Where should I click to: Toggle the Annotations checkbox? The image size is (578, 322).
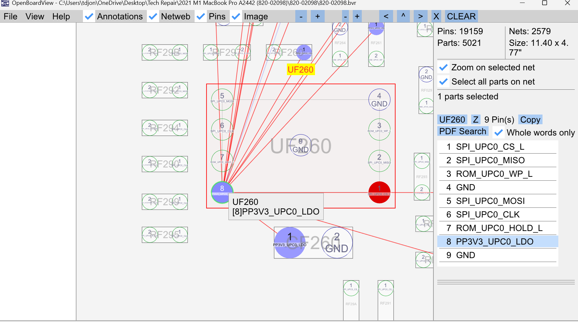(x=89, y=16)
